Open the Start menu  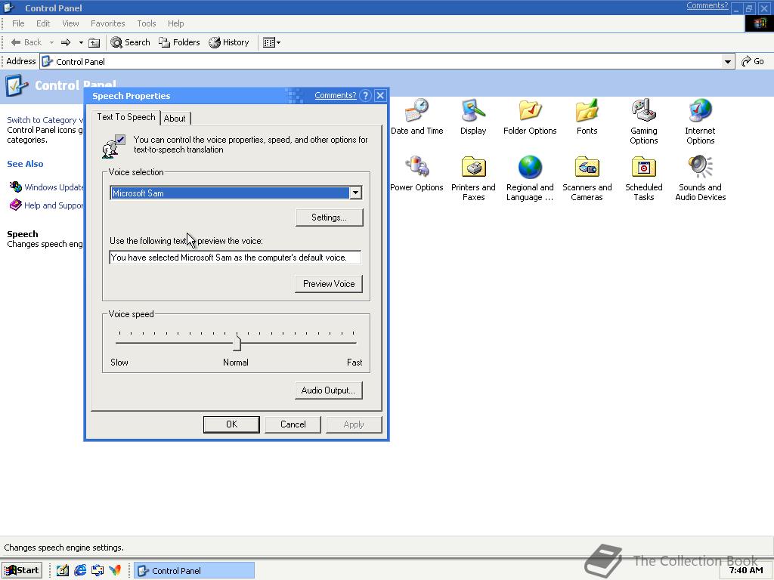coord(22,570)
